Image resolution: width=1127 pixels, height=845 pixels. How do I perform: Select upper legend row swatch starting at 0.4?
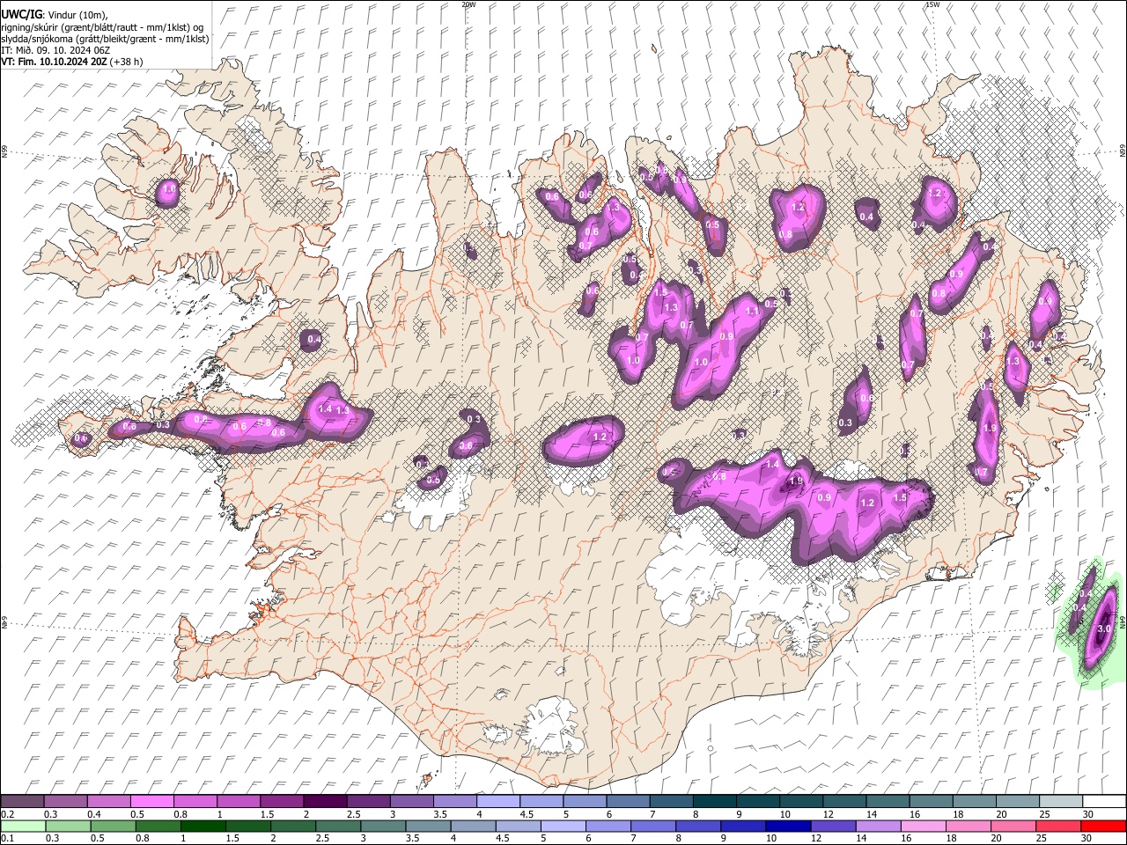pyautogui.click(x=109, y=802)
